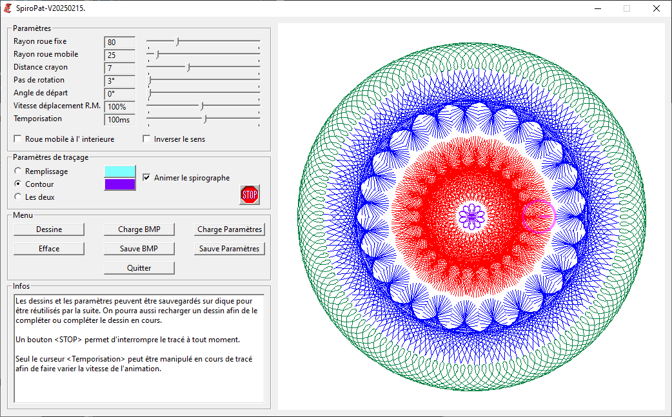Select the Les deux radio option
672x417 pixels.
click(x=18, y=197)
